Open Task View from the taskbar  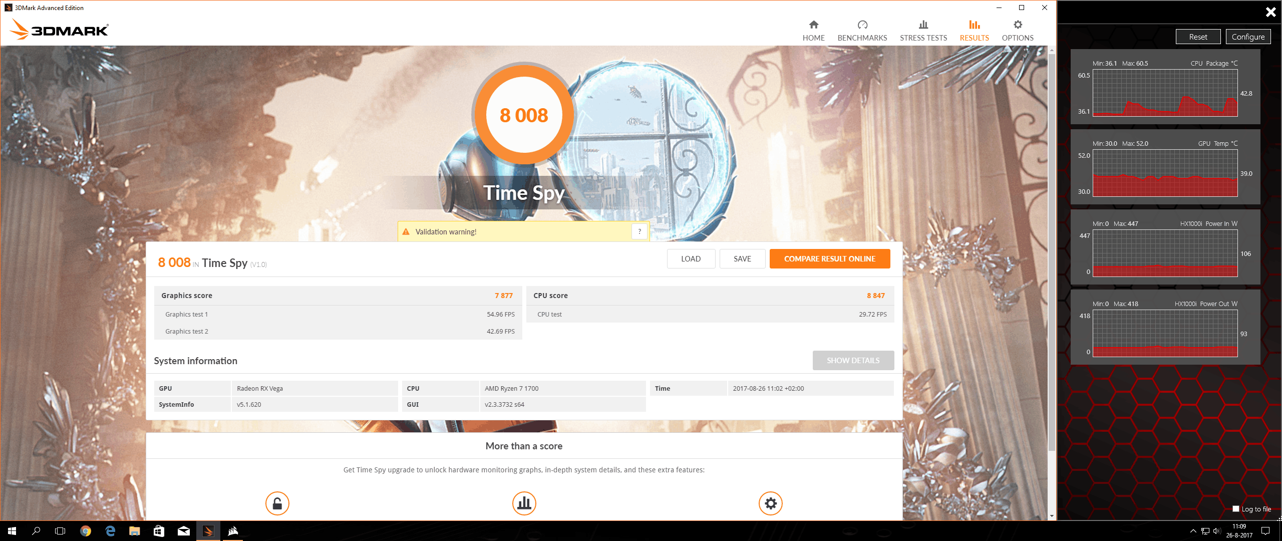60,531
